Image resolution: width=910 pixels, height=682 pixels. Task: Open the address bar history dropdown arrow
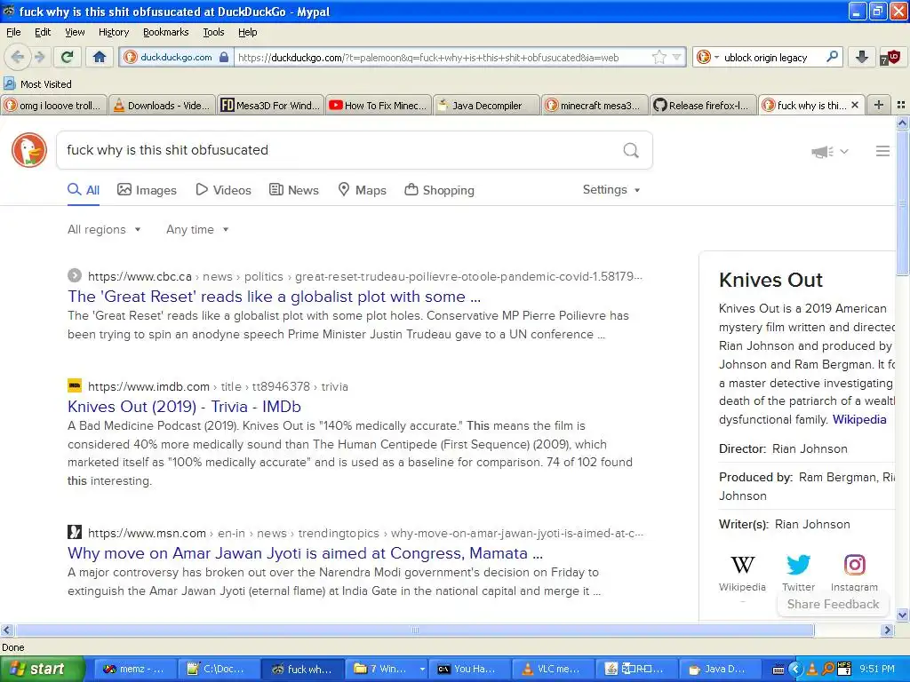(676, 58)
